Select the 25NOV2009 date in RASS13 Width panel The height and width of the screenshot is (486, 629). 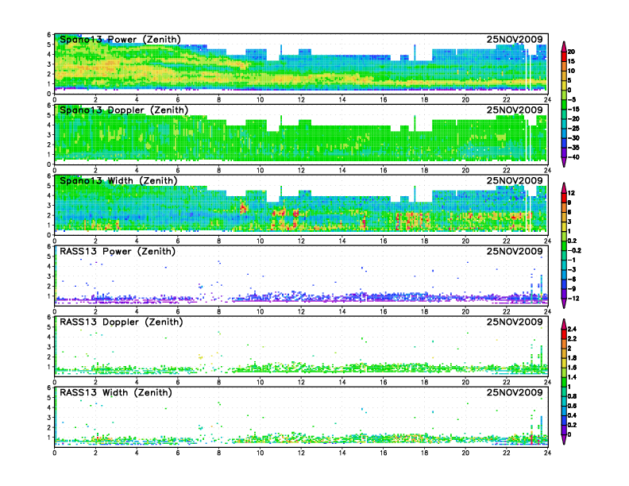point(515,392)
